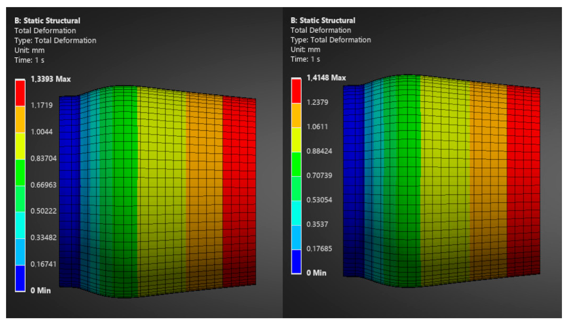The width and height of the screenshot is (568, 329).
Task: Pick the '0.17685' legend value
Action: (x=319, y=249)
